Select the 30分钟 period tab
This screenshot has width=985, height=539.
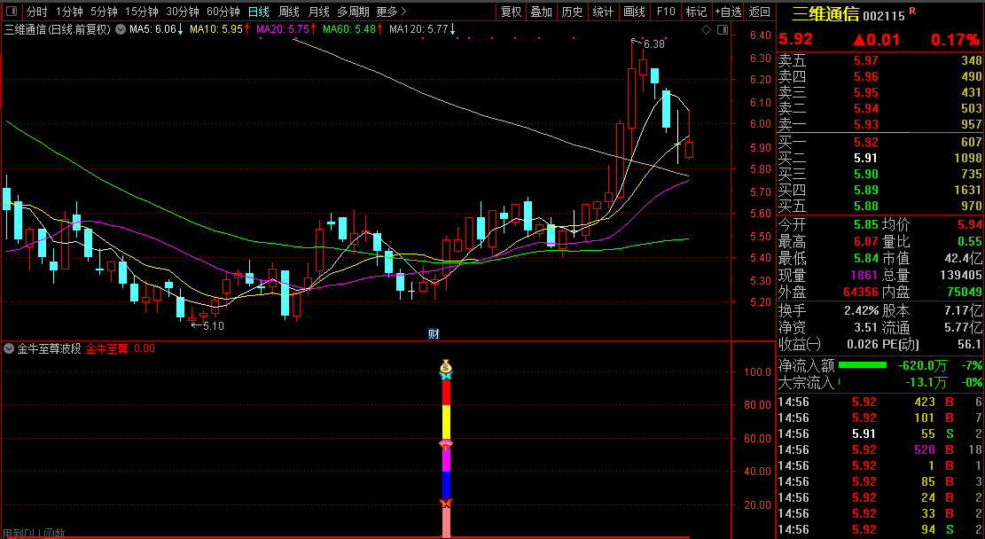coord(183,12)
